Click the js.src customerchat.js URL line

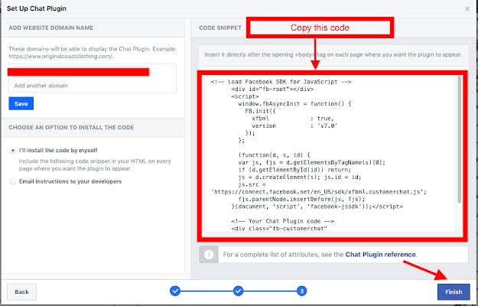[x=319, y=192]
